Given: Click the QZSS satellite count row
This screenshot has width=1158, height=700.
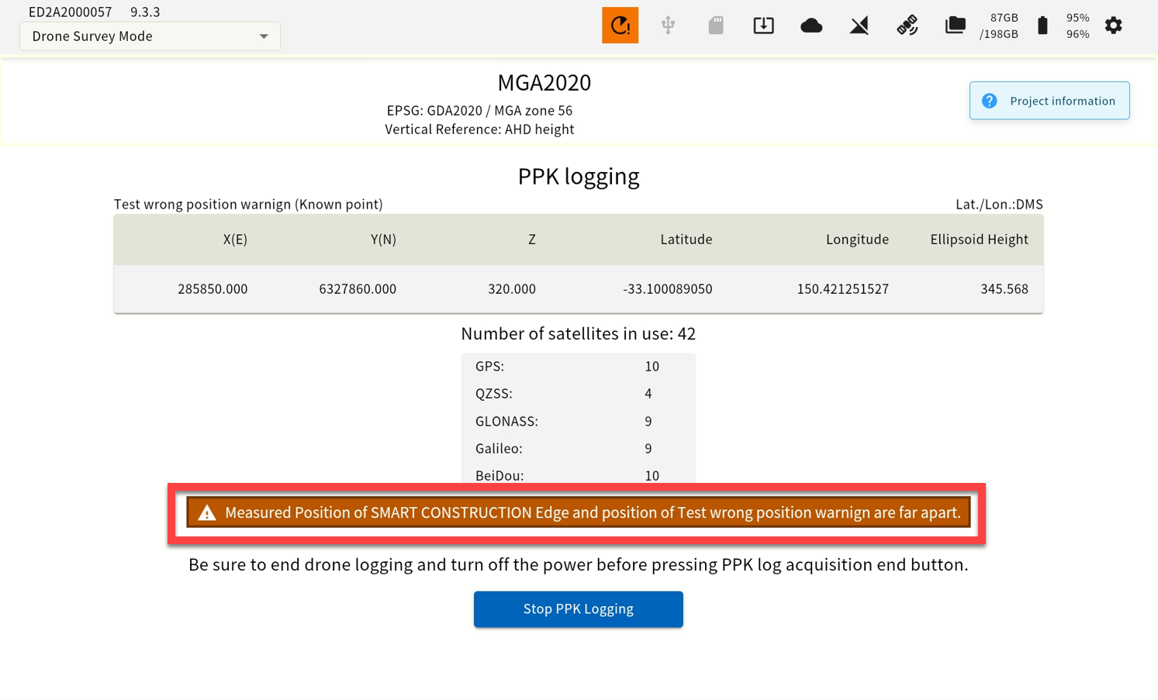Looking at the screenshot, I should (x=579, y=394).
